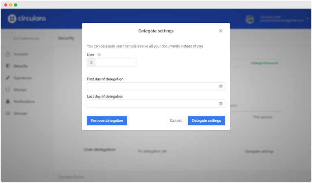
Task: Expand the user account dropdown arrow
Action: pyautogui.click(x=307, y=19)
